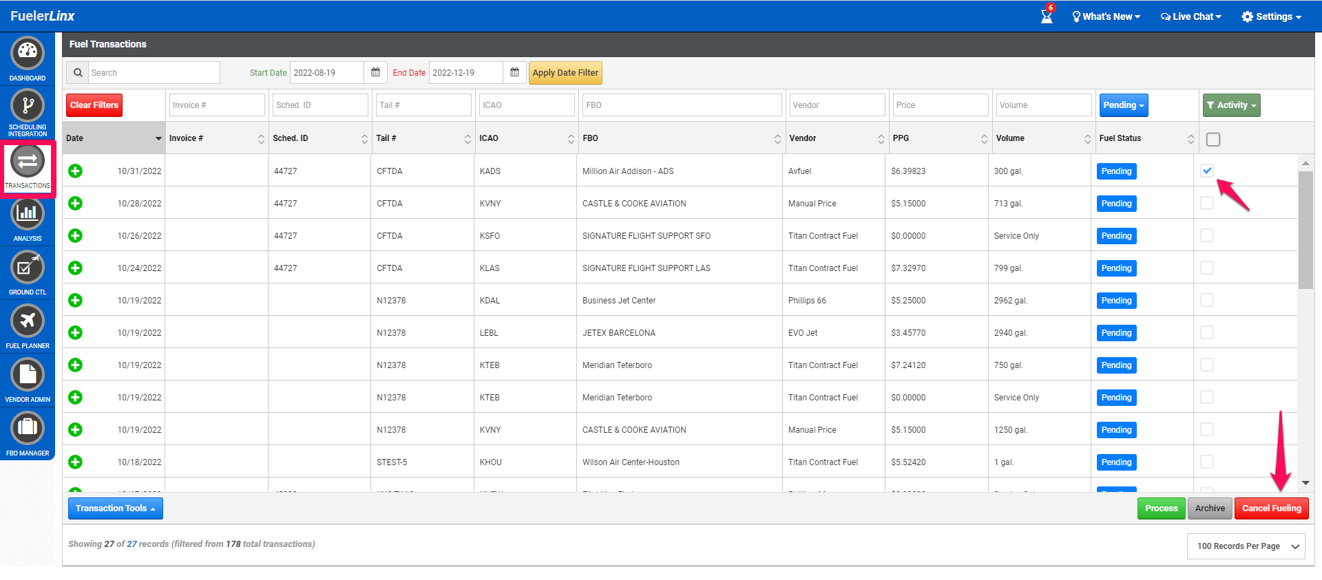Sort by the ICAO column header
This screenshot has width=1322, height=580.
coord(527,138)
